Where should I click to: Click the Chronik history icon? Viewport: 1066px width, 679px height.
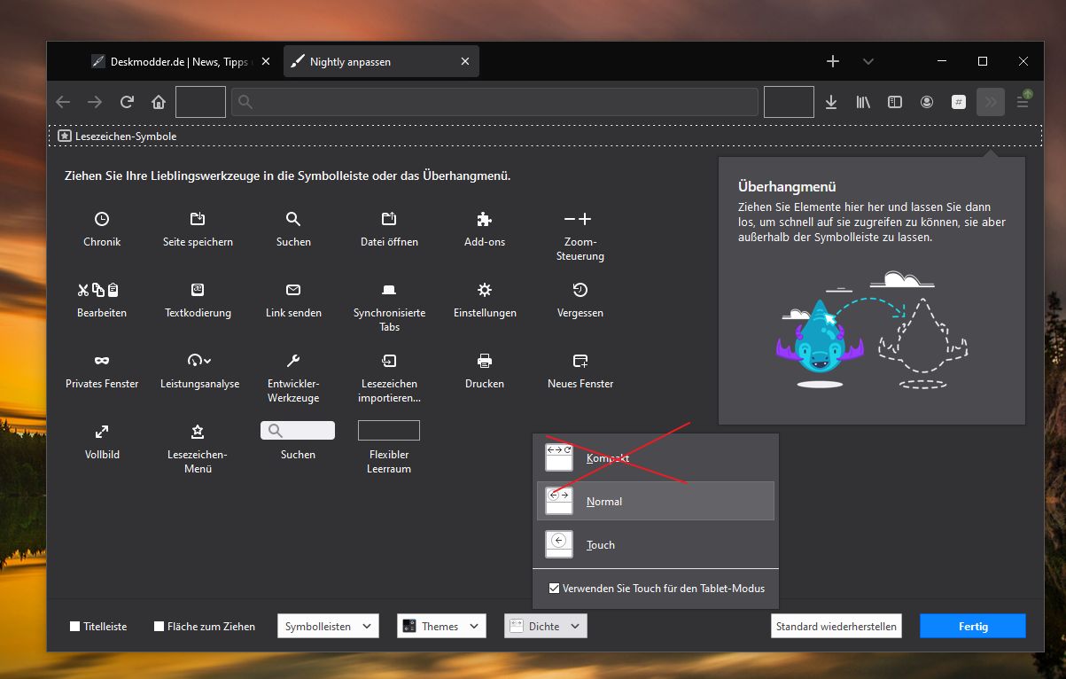click(102, 219)
